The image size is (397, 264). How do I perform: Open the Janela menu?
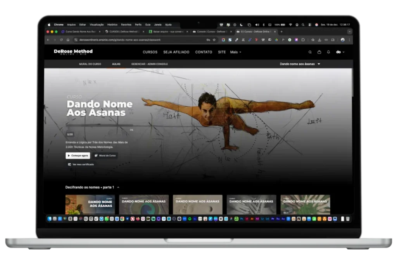pyautogui.click(x=158, y=25)
